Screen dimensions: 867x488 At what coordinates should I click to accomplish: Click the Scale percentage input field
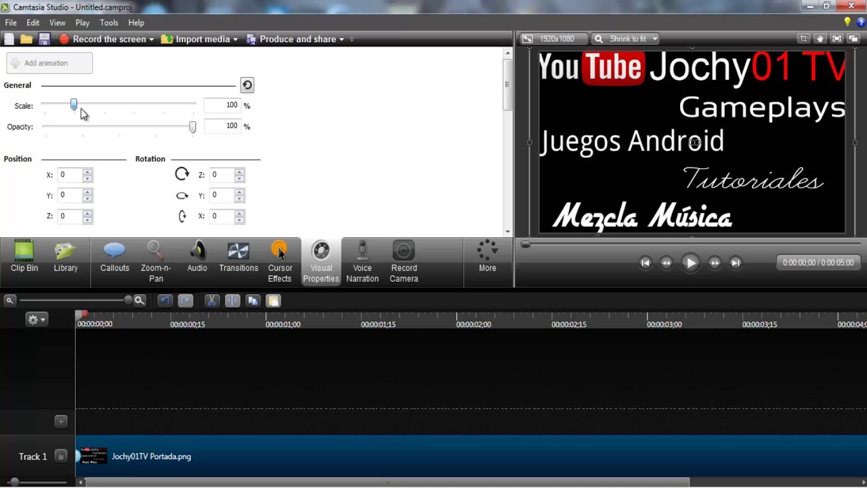tap(222, 105)
